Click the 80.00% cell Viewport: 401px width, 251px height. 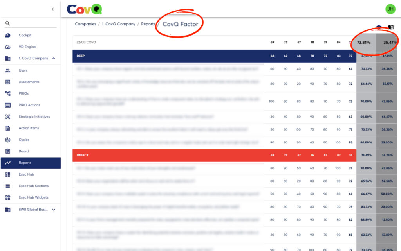[366, 142]
